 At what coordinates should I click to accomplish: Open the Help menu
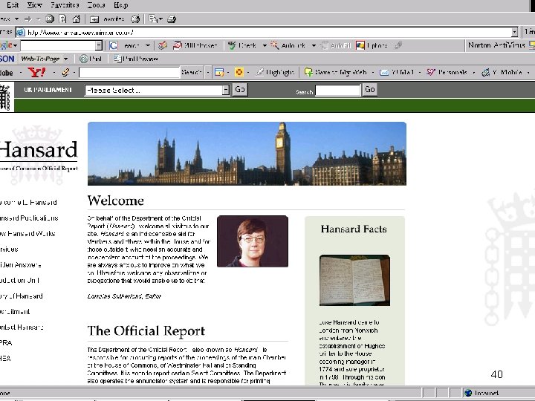pyautogui.click(x=121, y=4)
